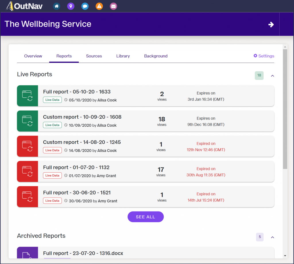Click purple document icon of archived 23-07-20 report

tap(27, 253)
